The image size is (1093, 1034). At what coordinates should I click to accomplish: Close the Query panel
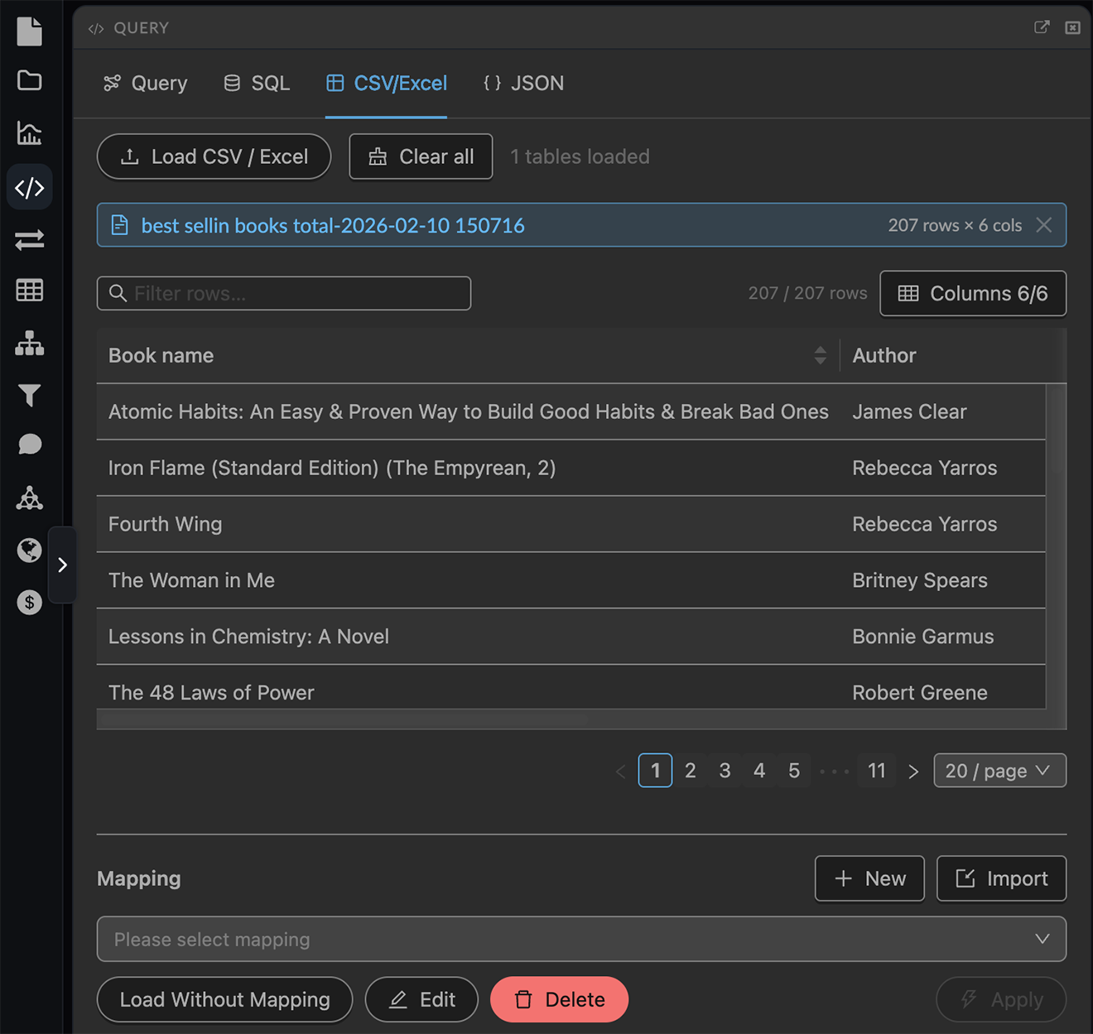[1072, 27]
